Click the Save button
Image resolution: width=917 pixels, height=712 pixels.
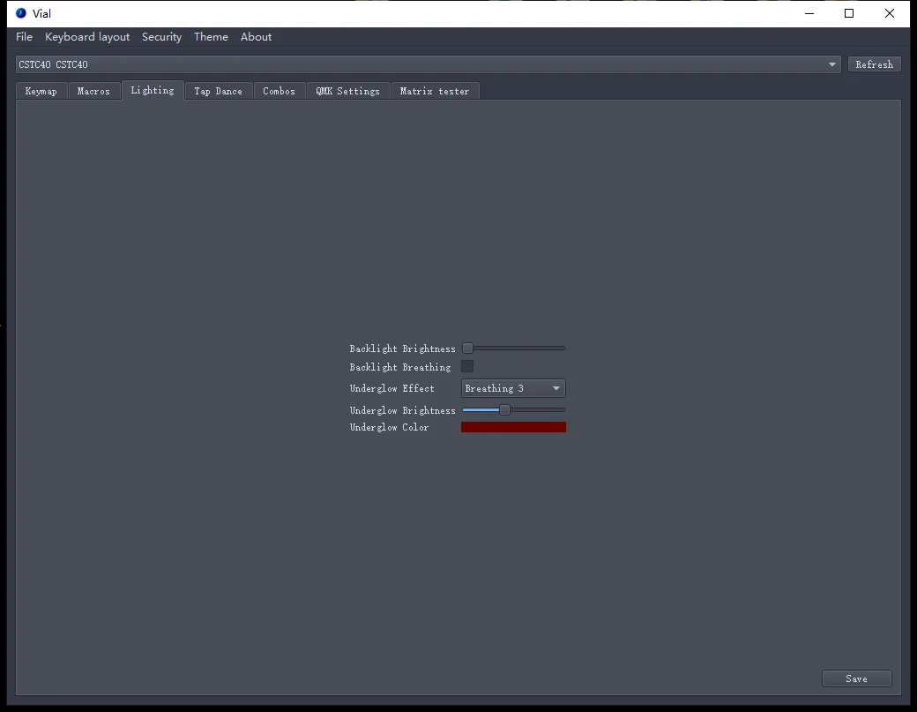[x=856, y=678]
